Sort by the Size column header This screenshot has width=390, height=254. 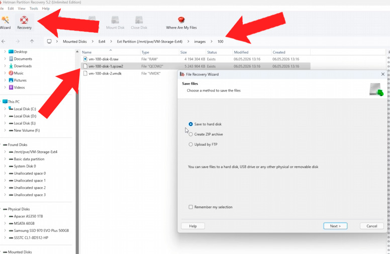coord(192,52)
